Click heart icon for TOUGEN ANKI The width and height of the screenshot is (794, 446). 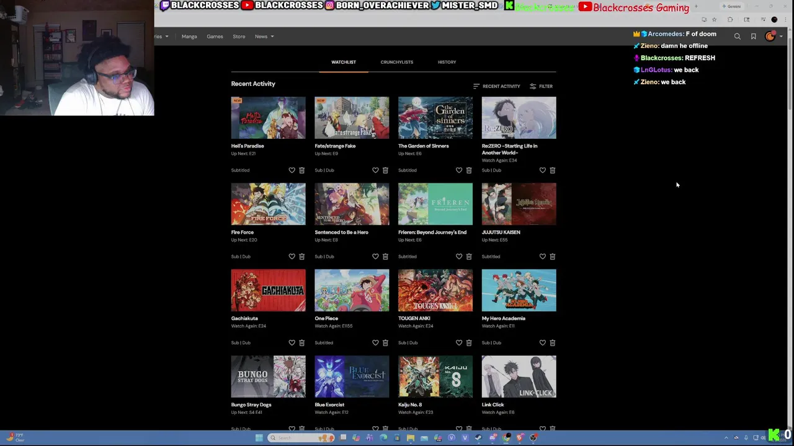coord(459,342)
